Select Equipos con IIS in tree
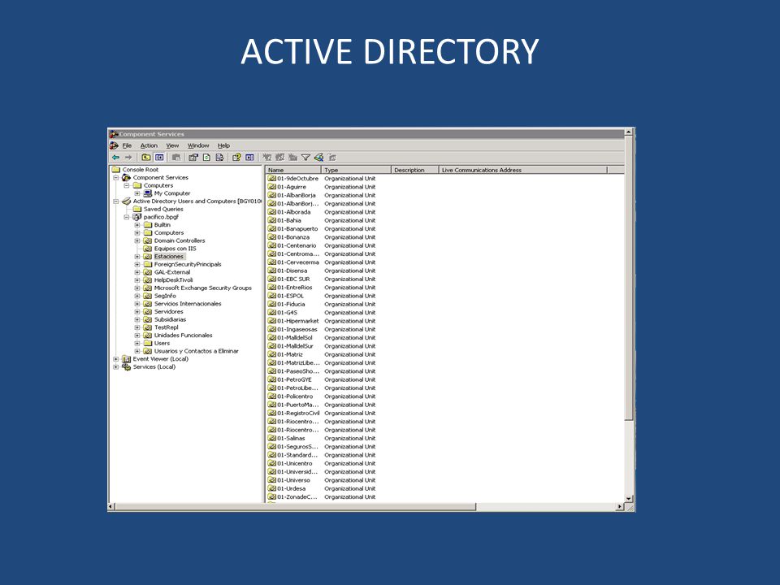Image resolution: width=780 pixels, height=585 pixels. click(x=175, y=249)
